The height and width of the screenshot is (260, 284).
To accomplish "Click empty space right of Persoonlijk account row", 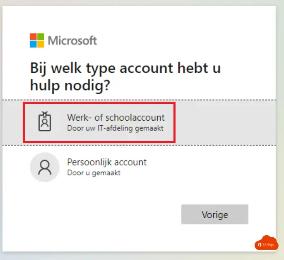I will tap(211, 167).
